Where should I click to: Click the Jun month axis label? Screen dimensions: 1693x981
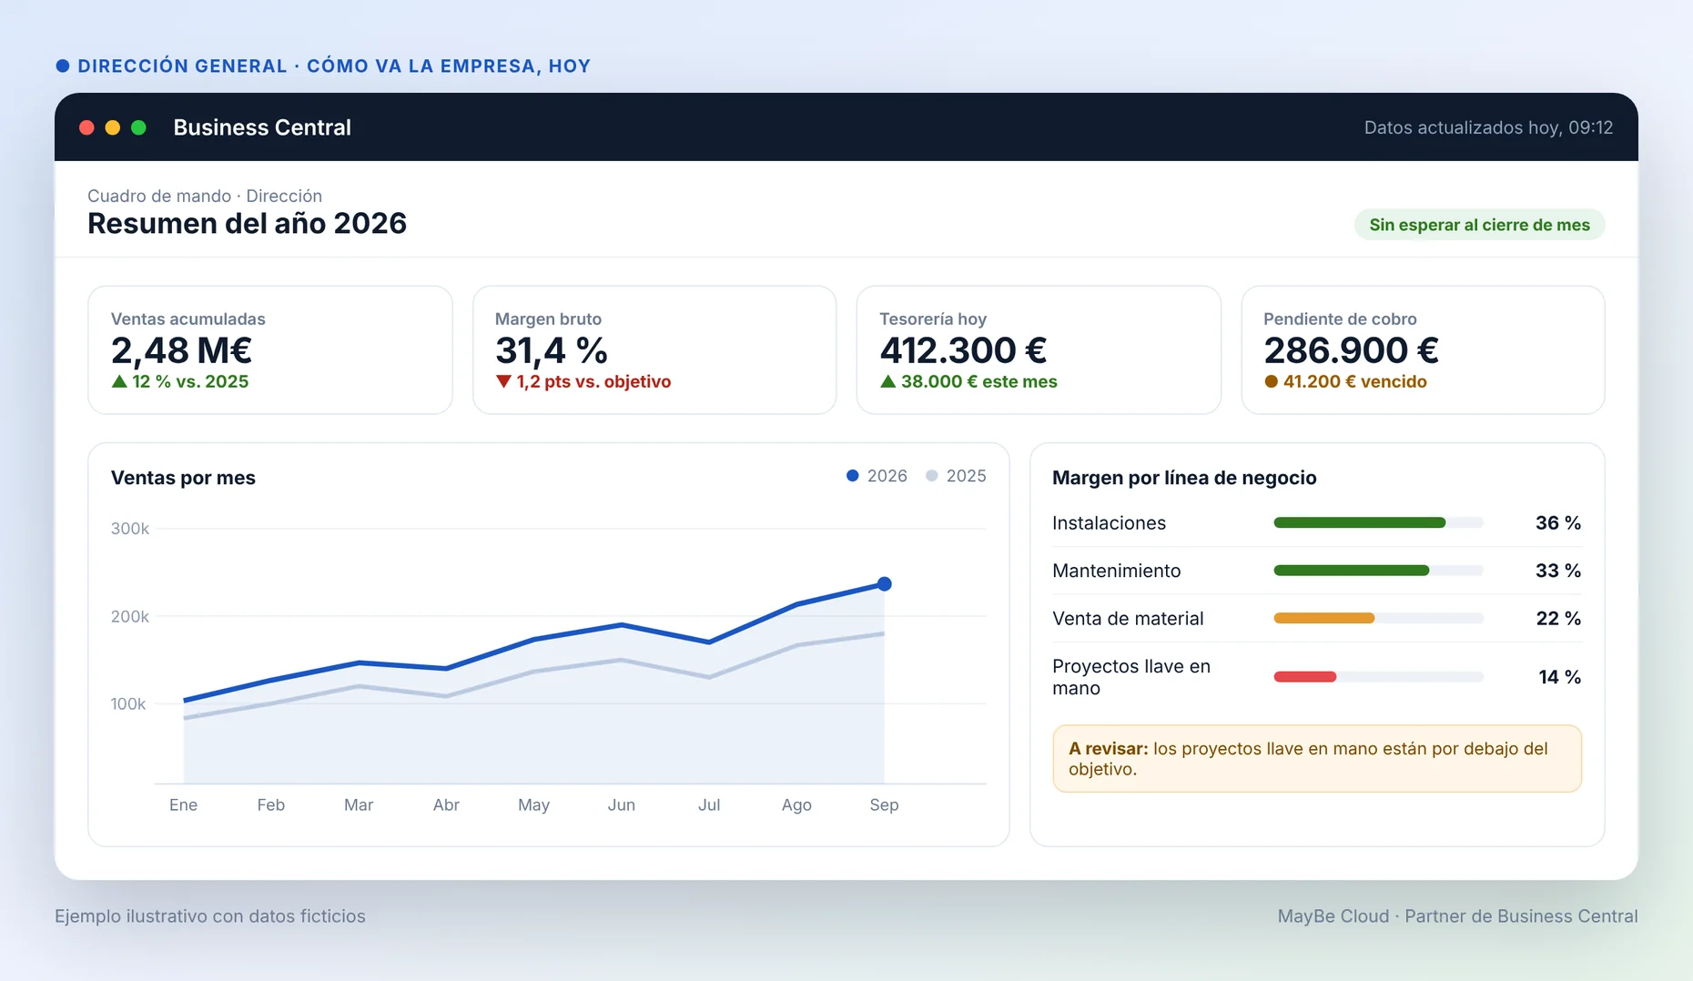(x=622, y=805)
